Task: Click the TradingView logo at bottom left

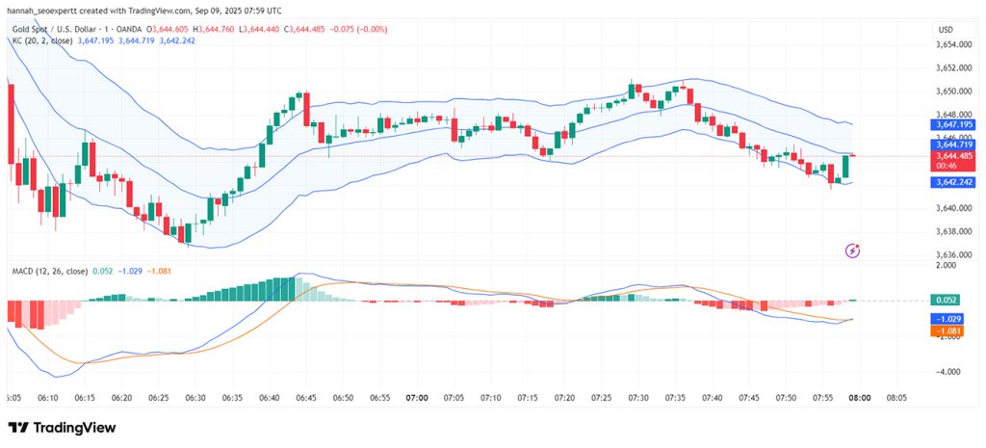Action: click(x=62, y=428)
